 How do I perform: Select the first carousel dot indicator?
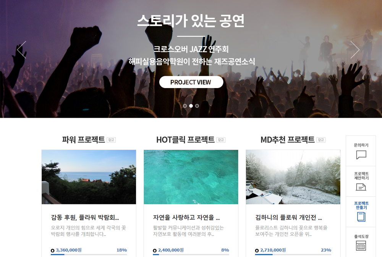[185, 106]
